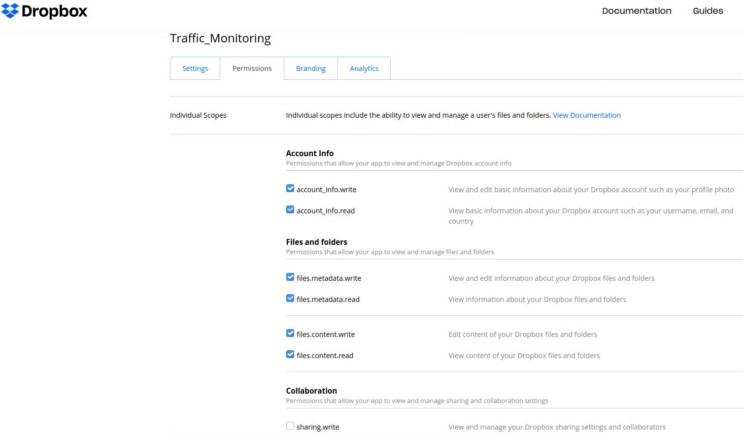Click 'Edit content of your Dropbox files' text
743x434 pixels.
(x=523, y=334)
